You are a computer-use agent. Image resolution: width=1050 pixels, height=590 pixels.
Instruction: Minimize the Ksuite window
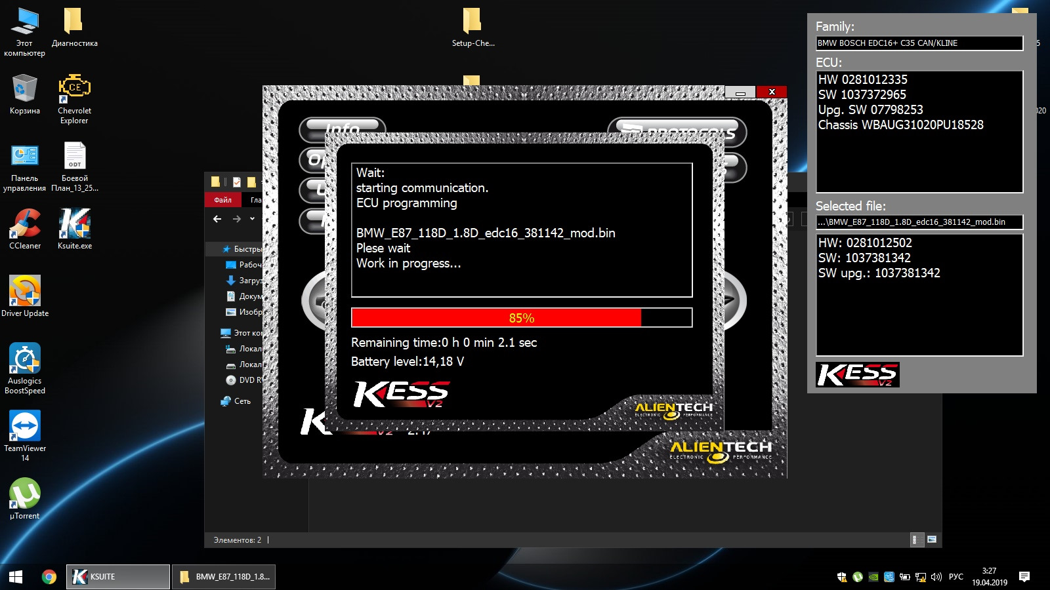740,92
